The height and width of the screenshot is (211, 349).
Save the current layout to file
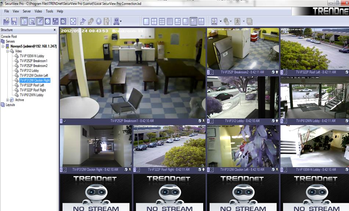[15, 22]
